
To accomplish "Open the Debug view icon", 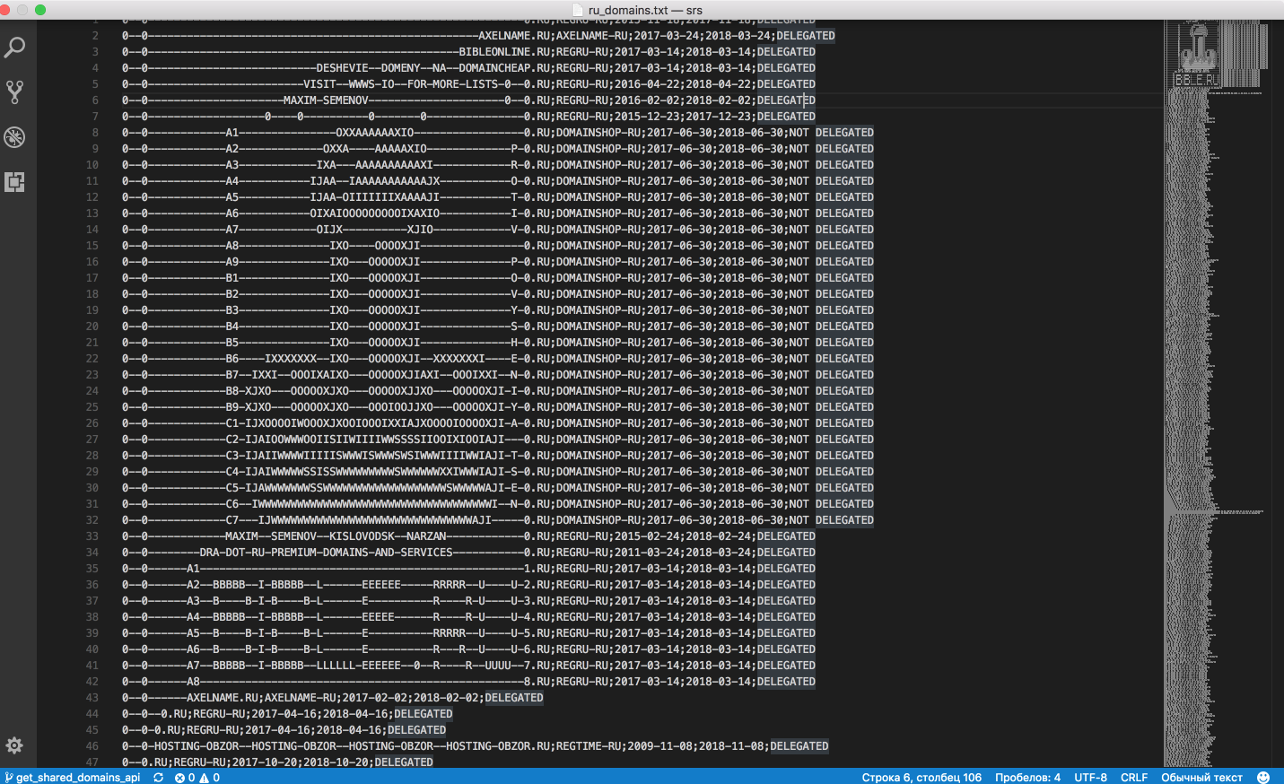I will pyautogui.click(x=14, y=137).
